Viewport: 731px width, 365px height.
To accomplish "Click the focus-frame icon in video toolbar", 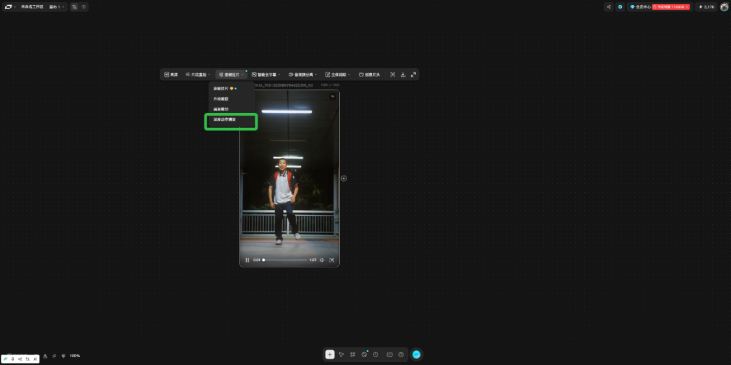I will click(392, 75).
